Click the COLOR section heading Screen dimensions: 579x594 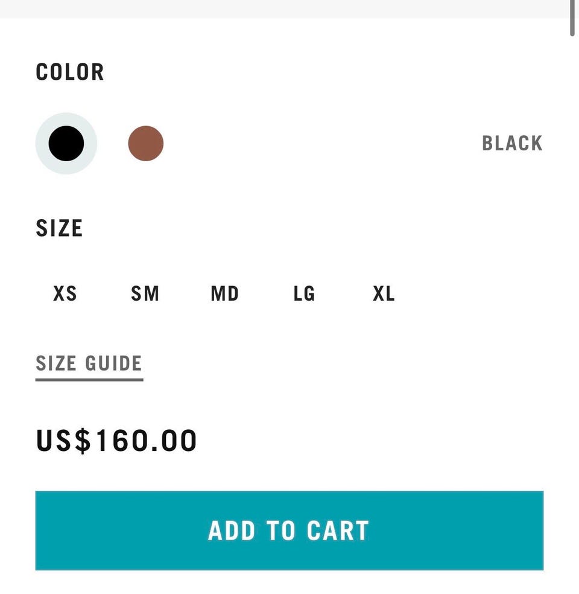click(70, 72)
